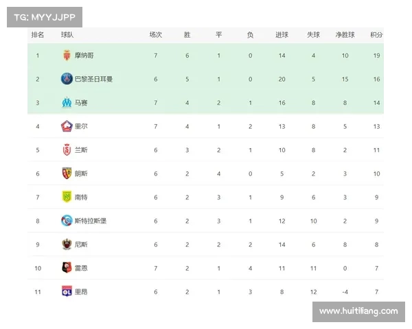The image size is (412, 329).
Task: Click the Rennes club crest icon
Action: click(67, 268)
